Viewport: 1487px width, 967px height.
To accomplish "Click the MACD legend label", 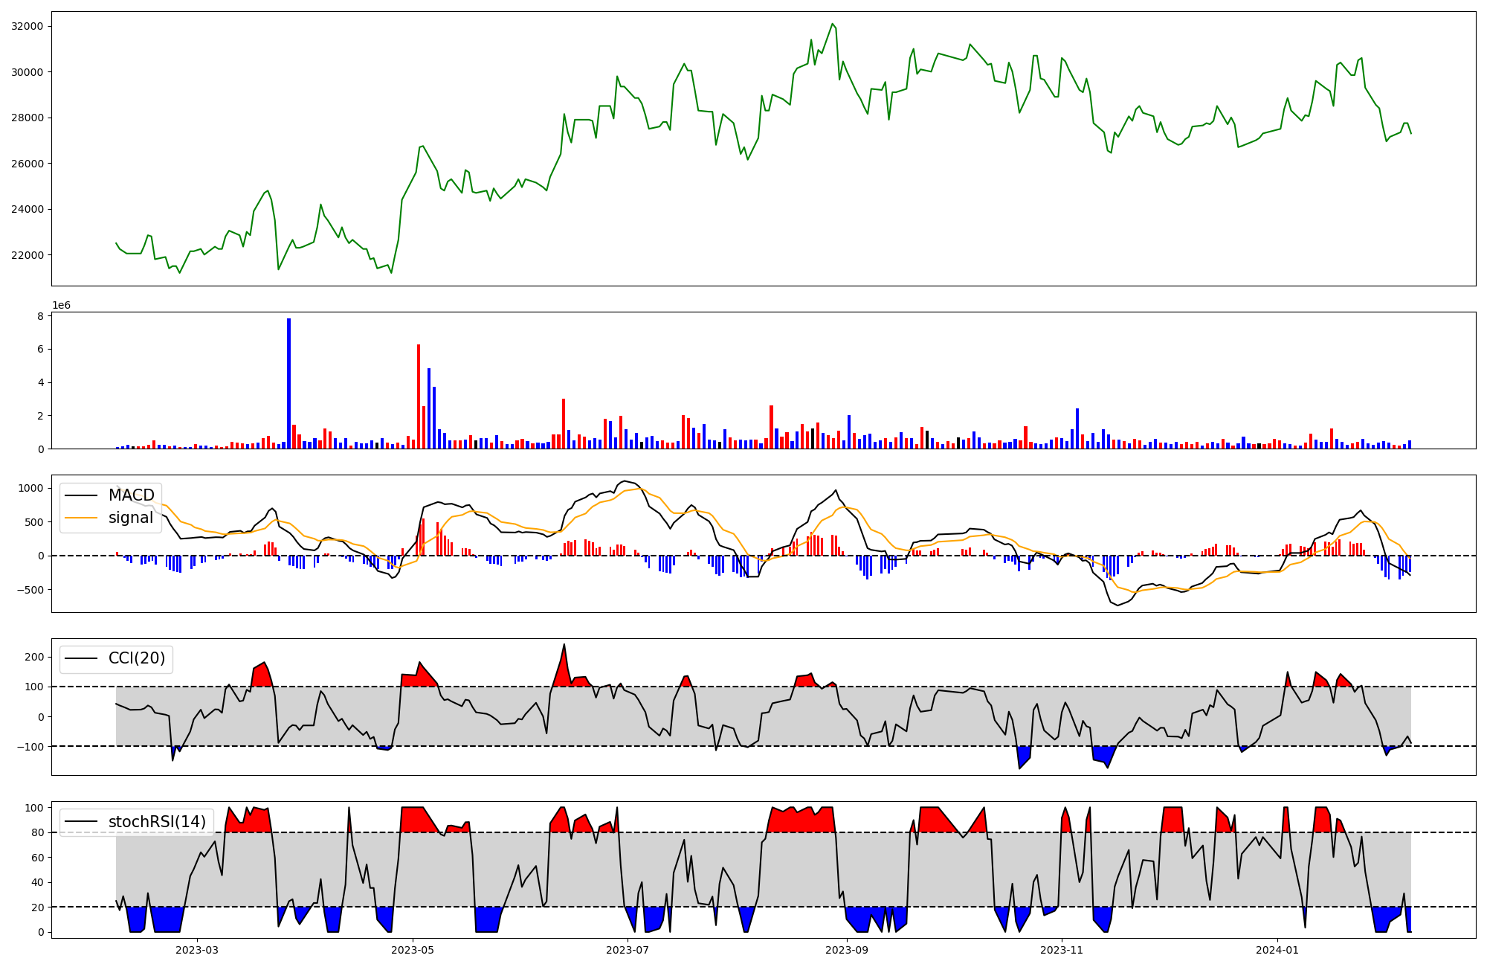I will coord(132,495).
